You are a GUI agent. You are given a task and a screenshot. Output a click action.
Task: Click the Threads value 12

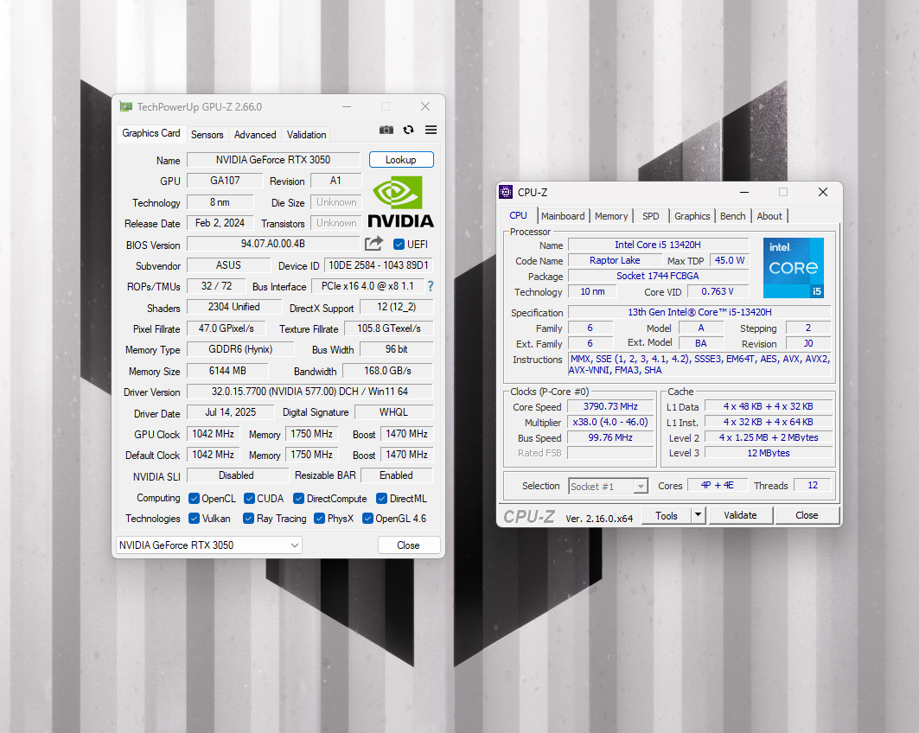[813, 485]
